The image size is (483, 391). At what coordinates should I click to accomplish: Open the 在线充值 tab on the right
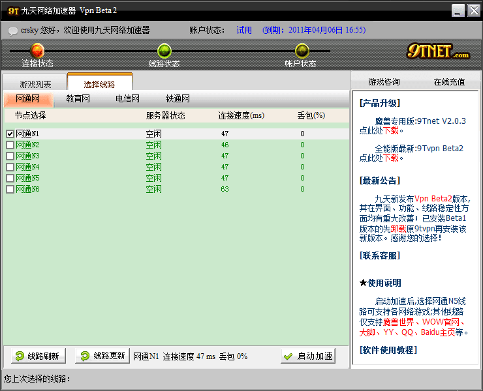click(449, 82)
